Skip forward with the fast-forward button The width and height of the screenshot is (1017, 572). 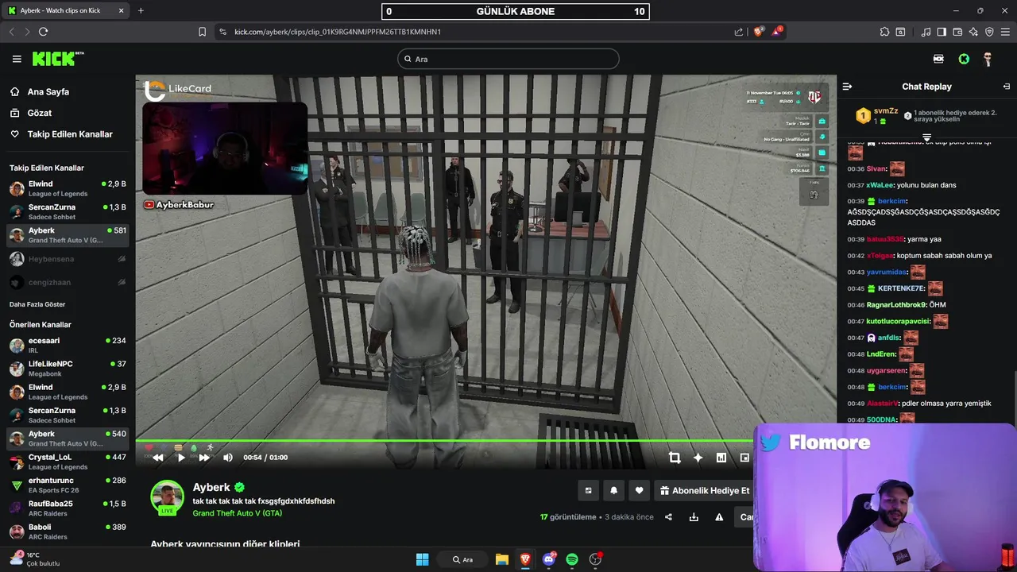click(204, 458)
